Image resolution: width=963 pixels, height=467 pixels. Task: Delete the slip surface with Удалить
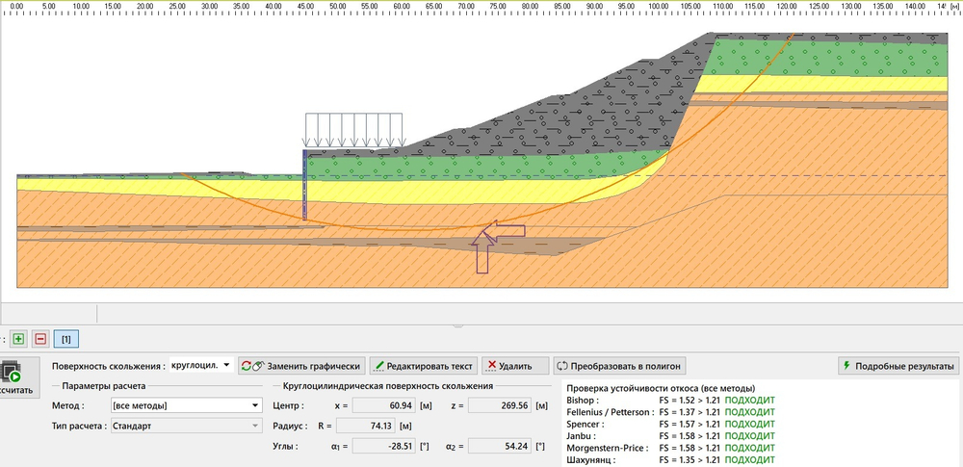514,366
